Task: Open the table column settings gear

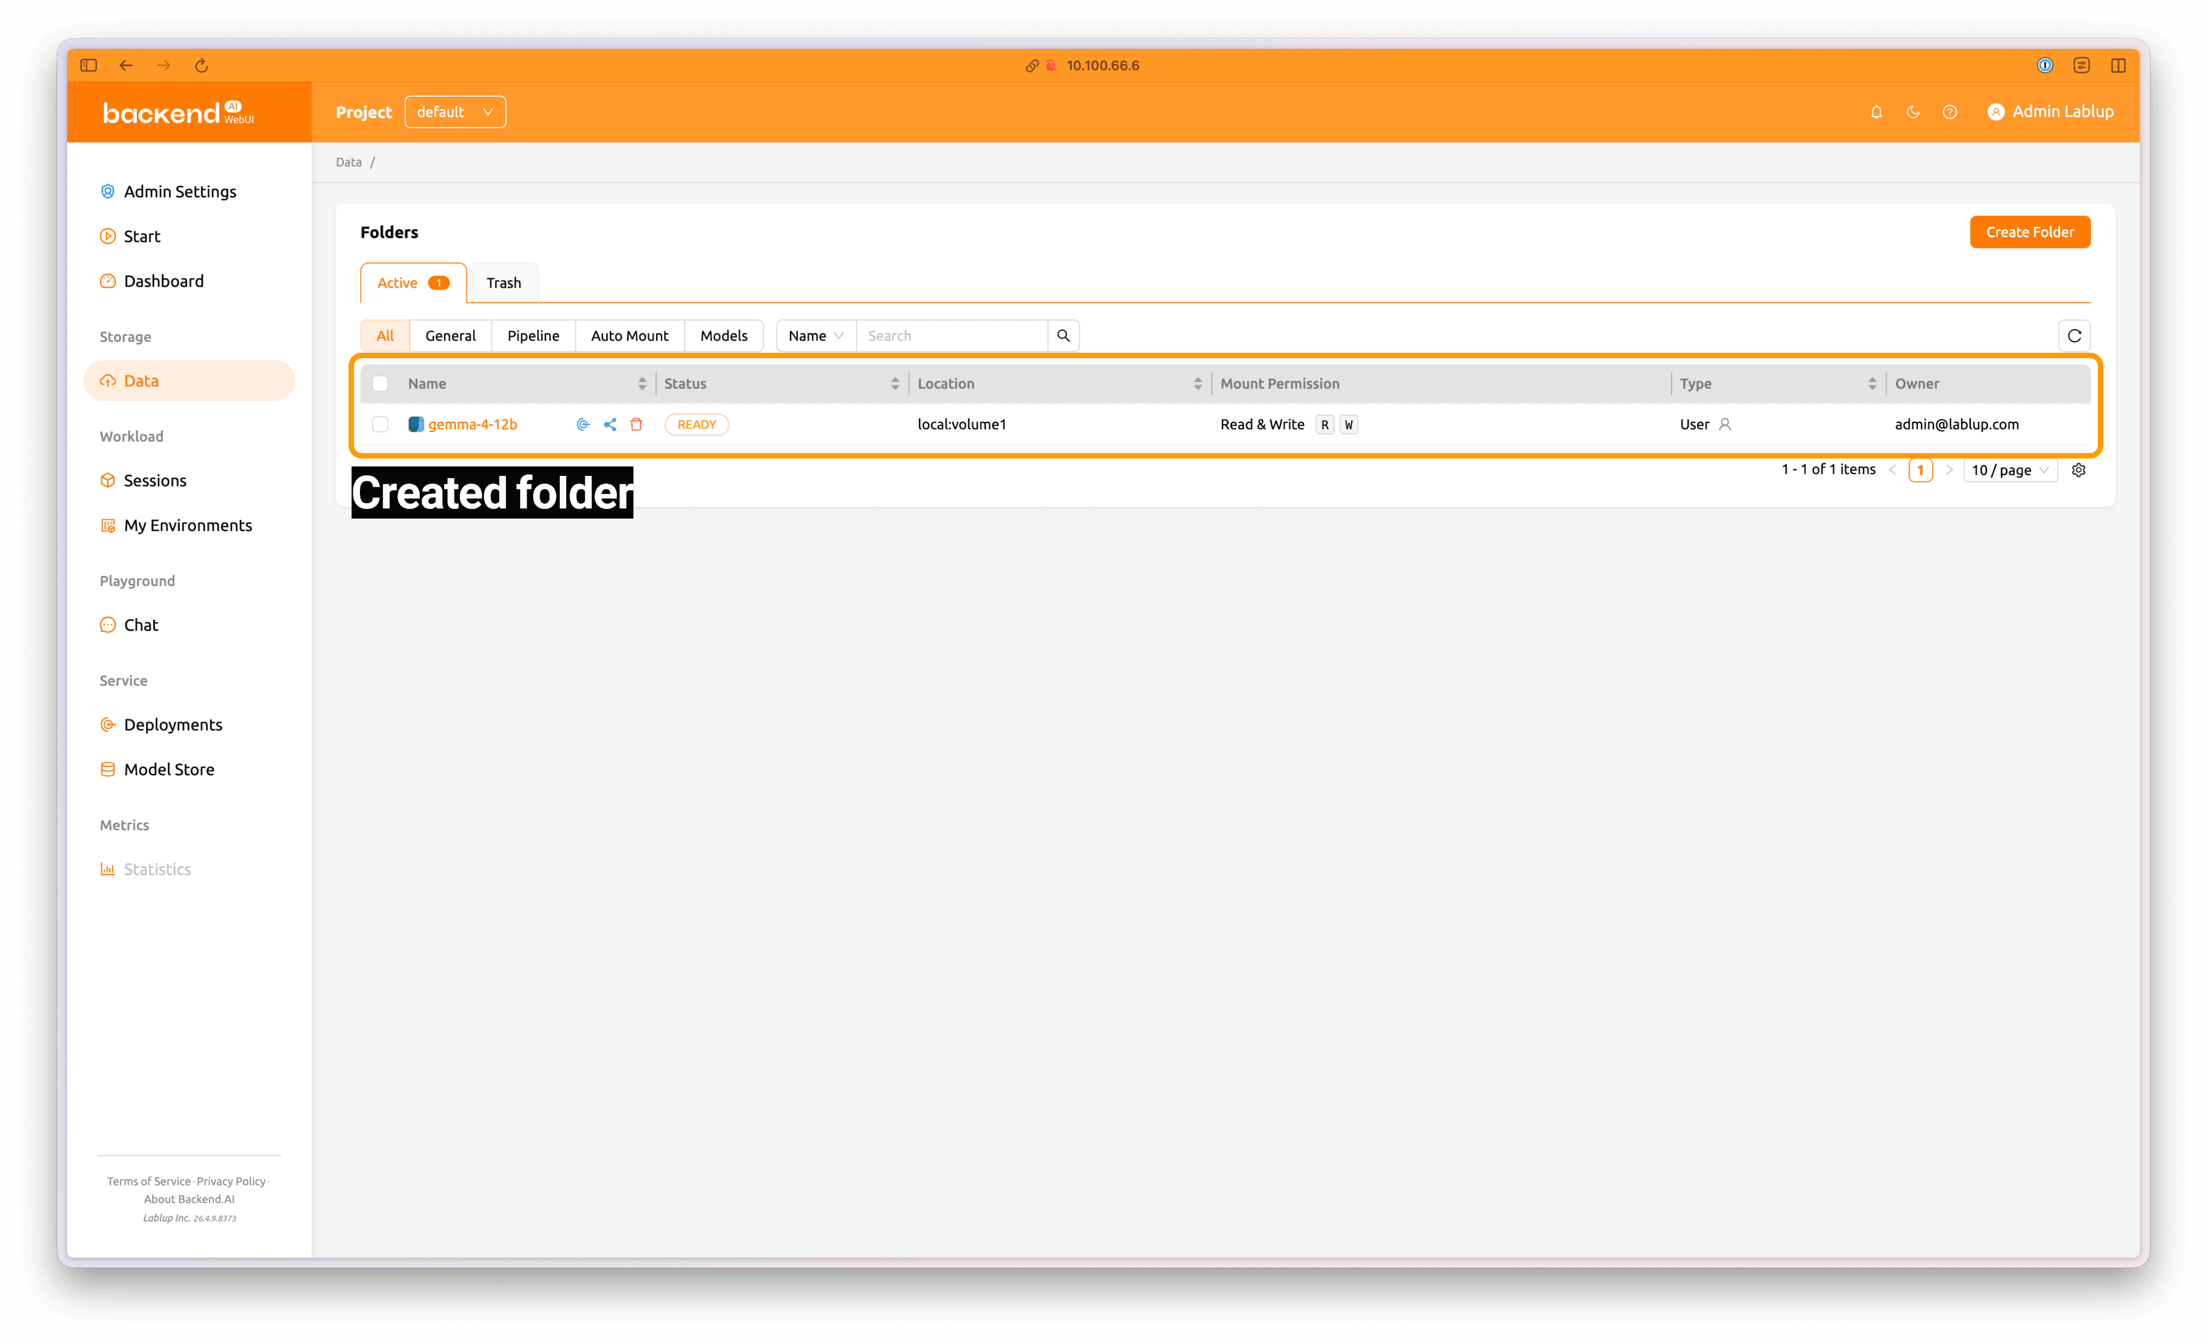Action: tap(2079, 470)
